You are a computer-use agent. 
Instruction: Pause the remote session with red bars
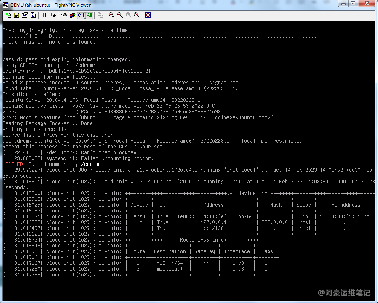pos(44,15)
